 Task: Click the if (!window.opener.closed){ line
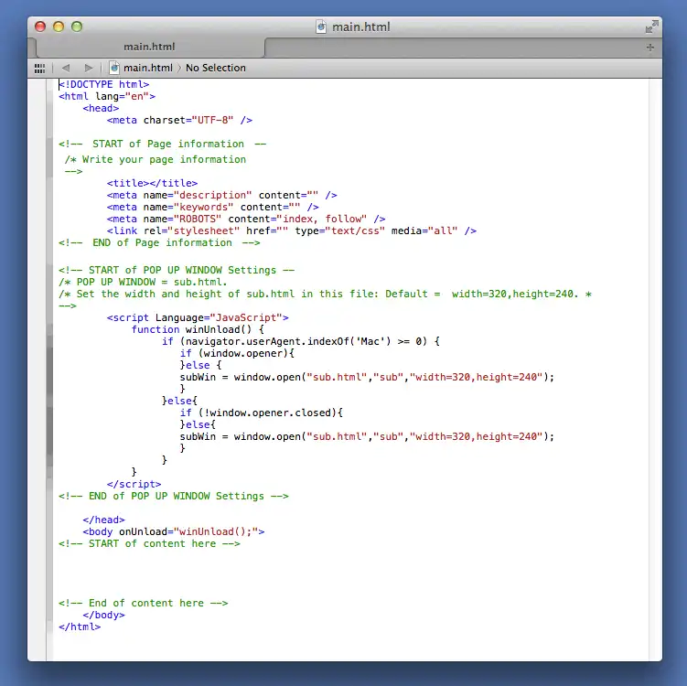[x=262, y=413]
